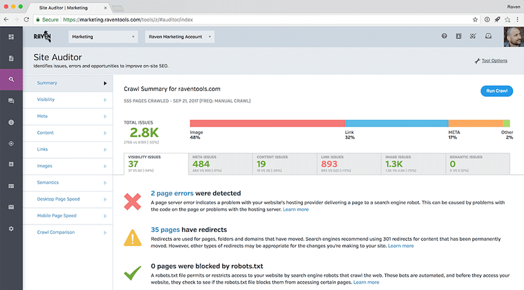Open Mobile Page Speed menu item
This screenshot has width=524, height=290.
tap(68, 216)
